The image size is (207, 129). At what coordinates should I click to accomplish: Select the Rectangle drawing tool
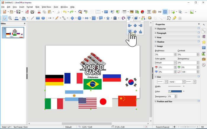[x=38, y=18]
